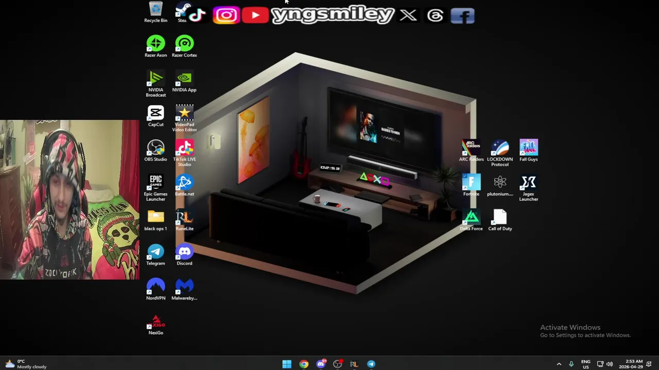Open the Call of Duty file icon
The width and height of the screenshot is (659, 370).
500,220
